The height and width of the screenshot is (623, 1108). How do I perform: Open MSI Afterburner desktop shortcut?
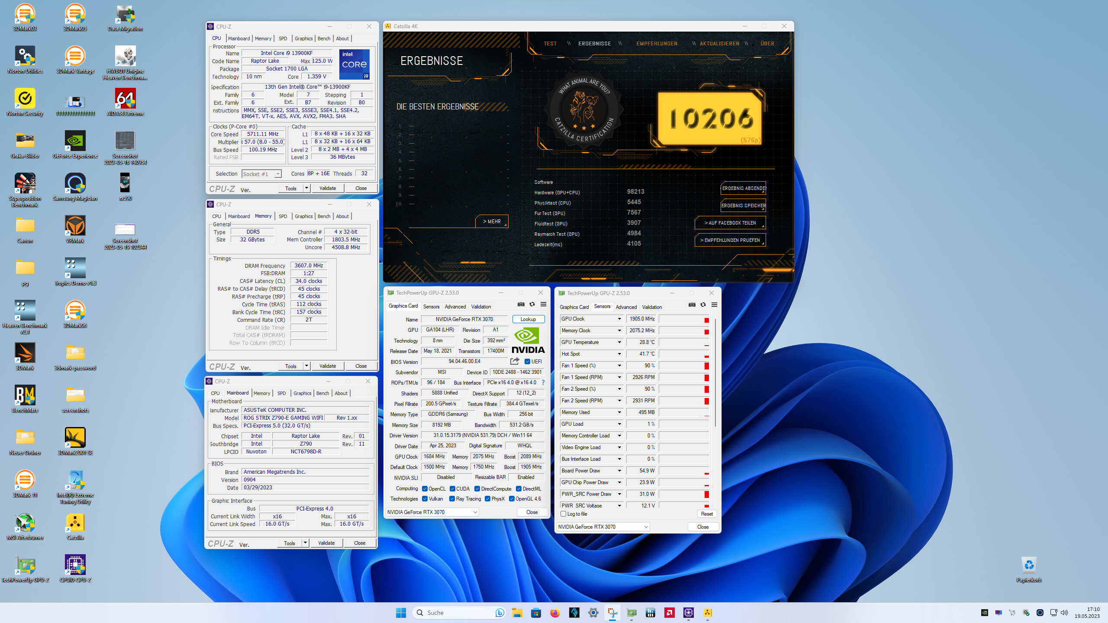pyautogui.click(x=25, y=526)
